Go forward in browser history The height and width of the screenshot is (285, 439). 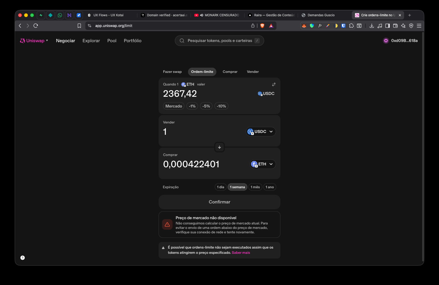28,26
